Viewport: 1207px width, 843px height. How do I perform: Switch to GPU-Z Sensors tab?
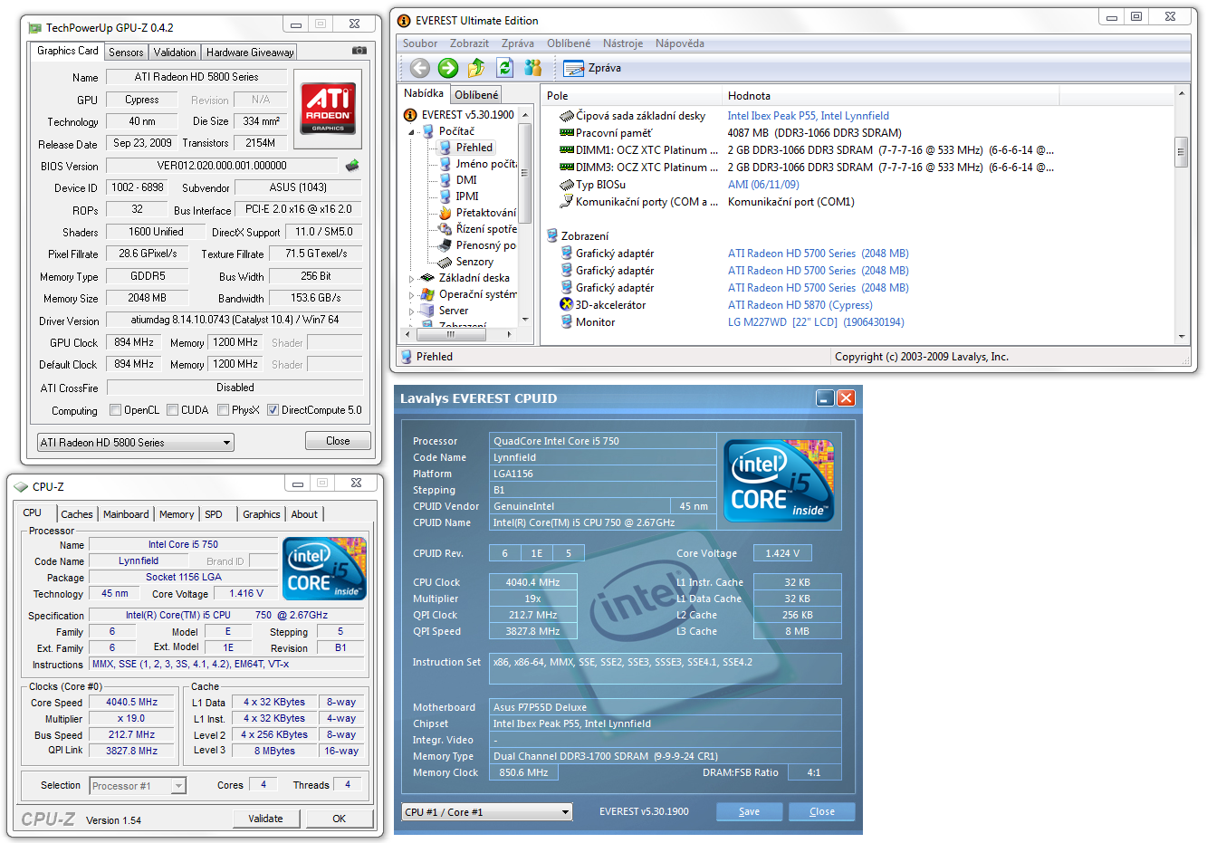pyautogui.click(x=126, y=53)
